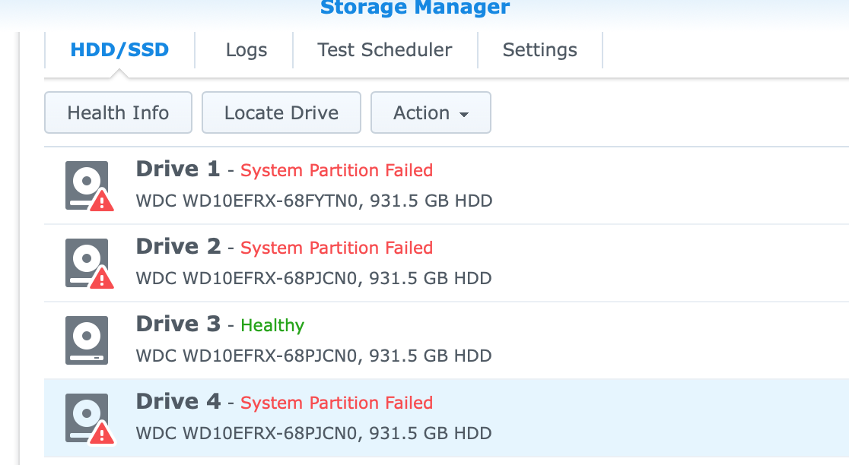
Task: Click the Drive 1 hard disk warning icon
Action: point(87,185)
